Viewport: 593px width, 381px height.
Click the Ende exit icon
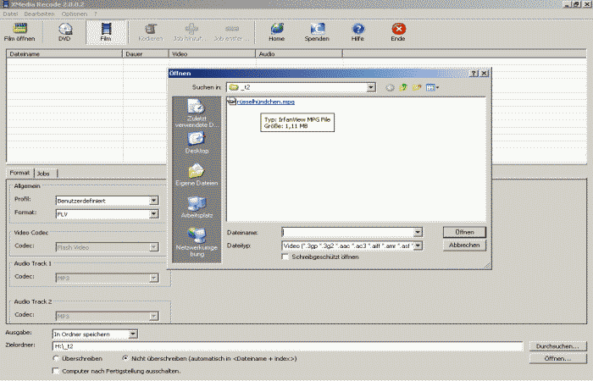coord(397,32)
